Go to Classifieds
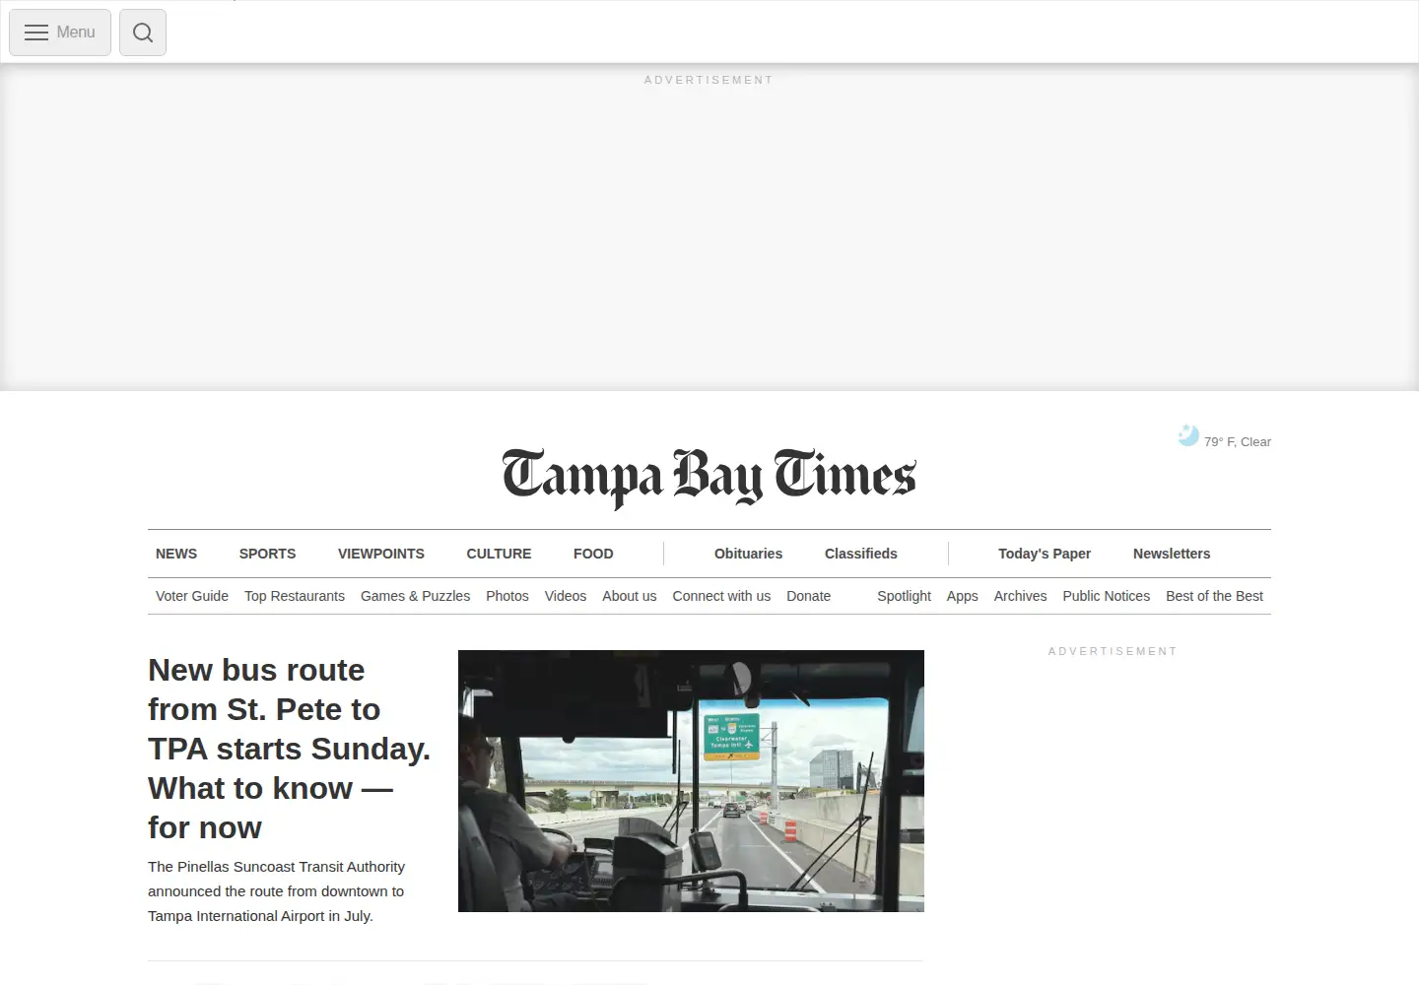This screenshot has width=1419, height=985. click(861, 554)
